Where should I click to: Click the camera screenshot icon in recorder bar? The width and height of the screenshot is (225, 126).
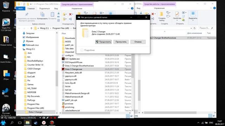(x=44, y=118)
